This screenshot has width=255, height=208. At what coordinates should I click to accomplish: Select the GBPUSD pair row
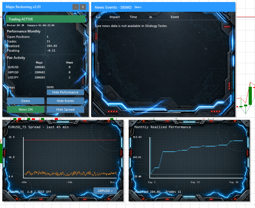[x=40, y=72]
